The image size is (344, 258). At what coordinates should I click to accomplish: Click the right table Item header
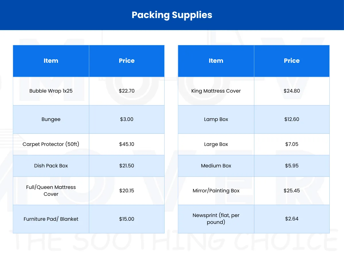tap(216, 61)
